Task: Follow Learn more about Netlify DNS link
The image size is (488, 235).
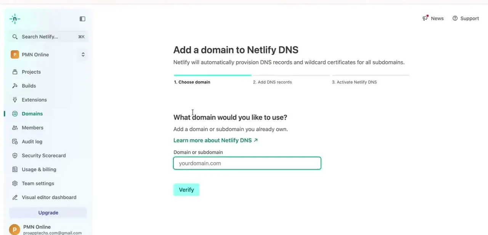Action: tap(215, 140)
